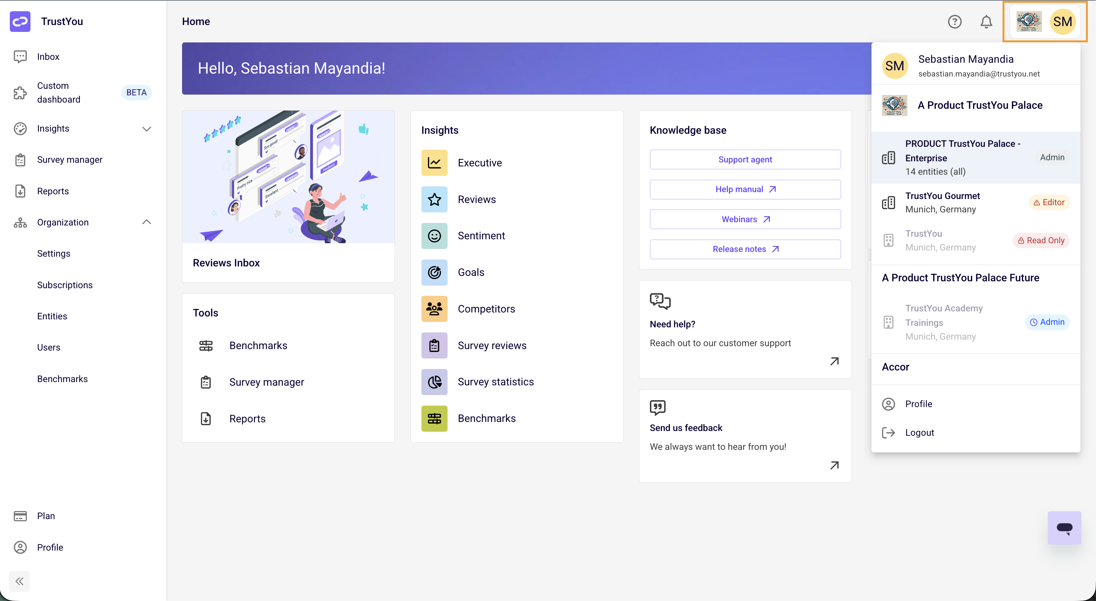1096x601 pixels.
Task: Click the Accor organization heading
Action: pos(895,367)
